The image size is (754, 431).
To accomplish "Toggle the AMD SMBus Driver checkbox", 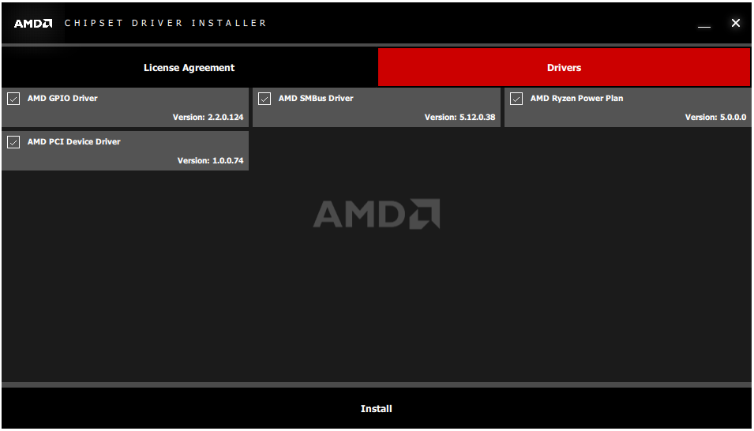I will pyautogui.click(x=264, y=99).
